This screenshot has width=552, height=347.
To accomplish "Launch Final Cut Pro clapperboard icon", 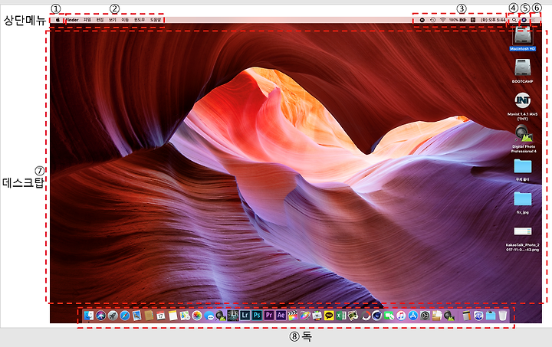I will [x=293, y=316].
